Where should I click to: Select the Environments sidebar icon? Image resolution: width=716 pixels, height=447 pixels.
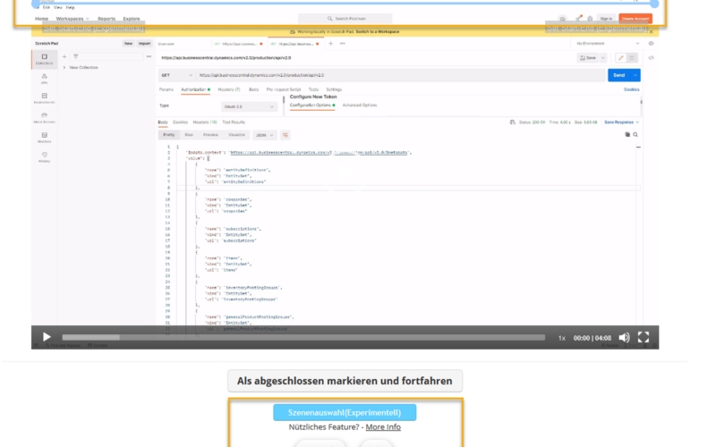44,98
